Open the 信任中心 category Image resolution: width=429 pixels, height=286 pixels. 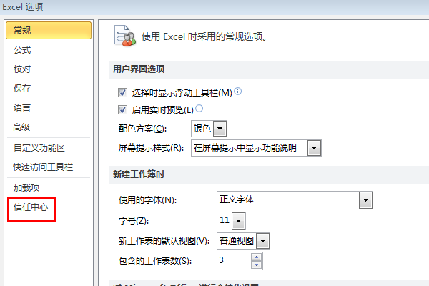point(31,207)
